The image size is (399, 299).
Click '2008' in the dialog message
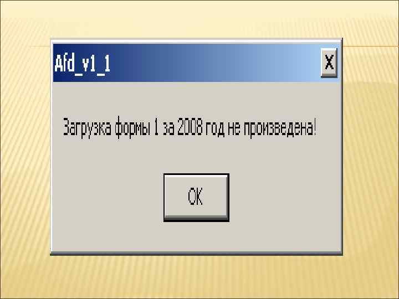pos(190,126)
